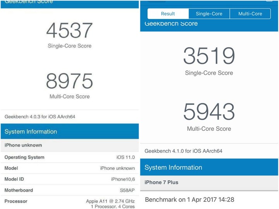Click right panel 'Single-Core Score' label under 3519
Image resolution: width=279 pixels, height=209 pixels.
[x=209, y=73]
